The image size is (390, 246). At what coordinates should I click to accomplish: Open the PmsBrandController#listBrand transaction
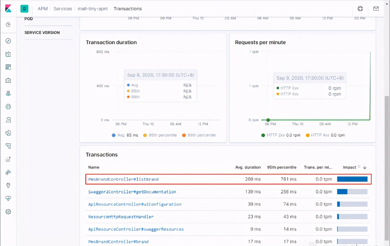123,179
